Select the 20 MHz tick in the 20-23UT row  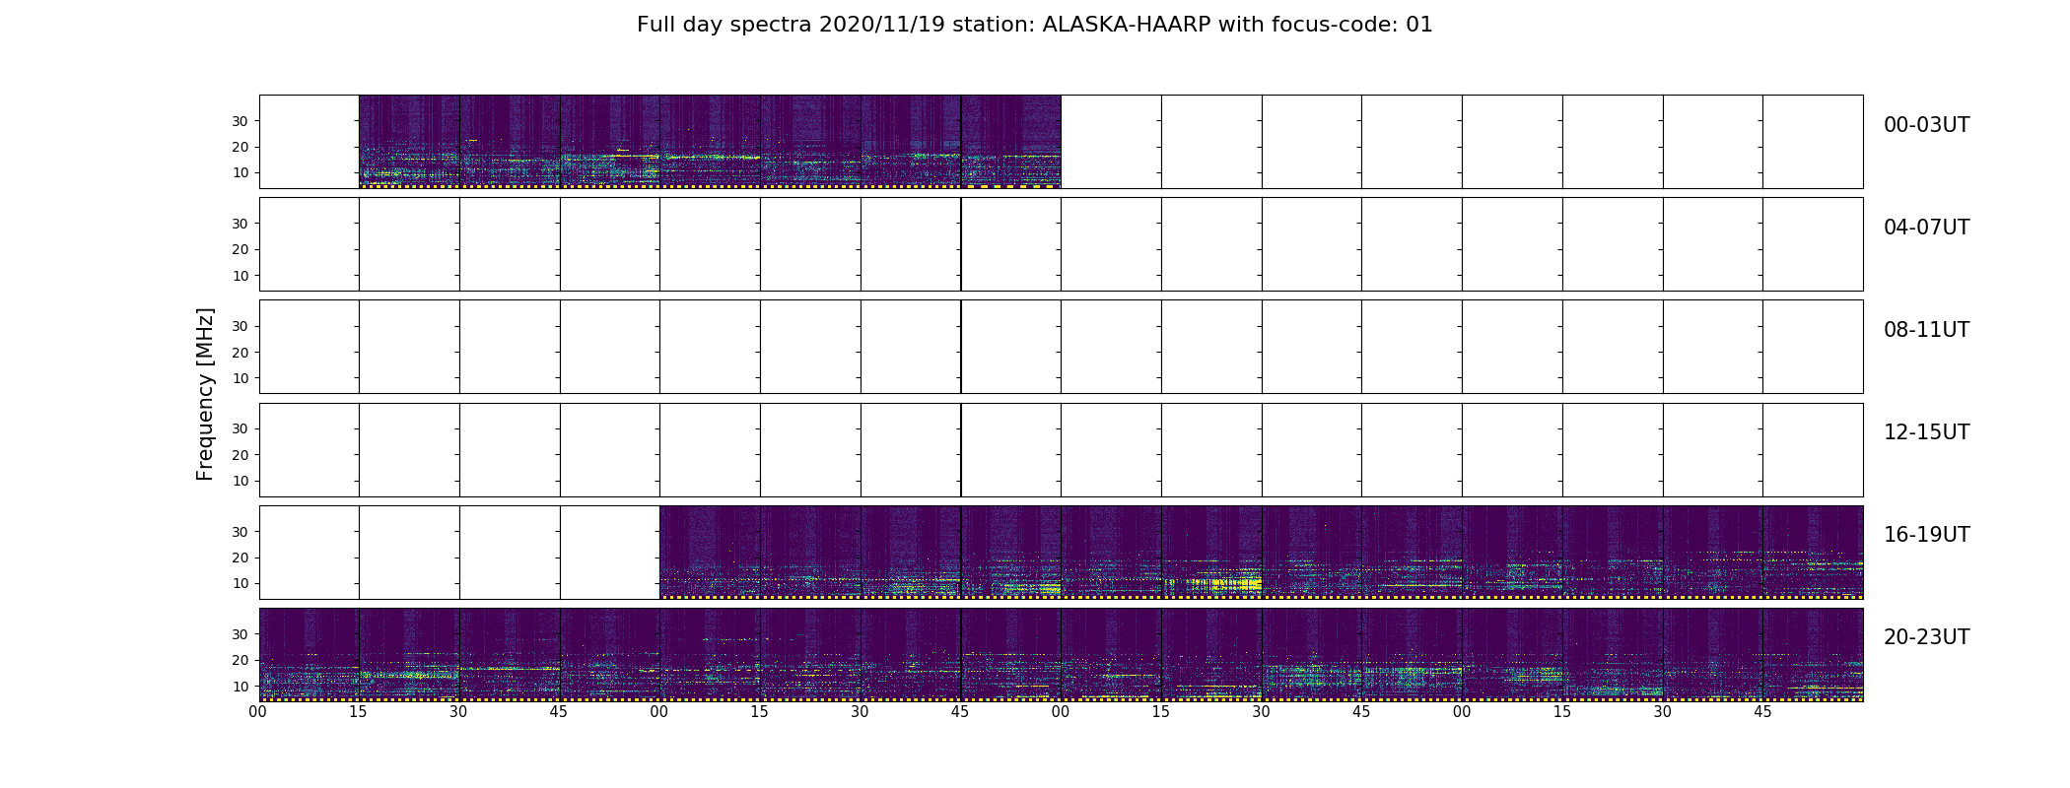coord(240,660)
